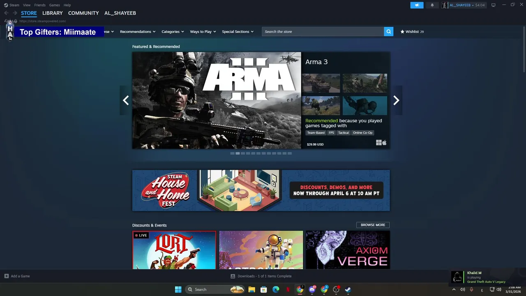526x296 pixels.
Task: Click the BROWSE MORE button
Action: (373, 225)
